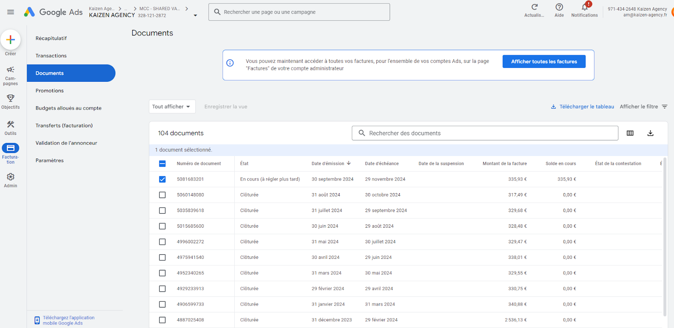674x328 pixels.
Task: Click the info icon in the banner
Action: tap(230, 63)
